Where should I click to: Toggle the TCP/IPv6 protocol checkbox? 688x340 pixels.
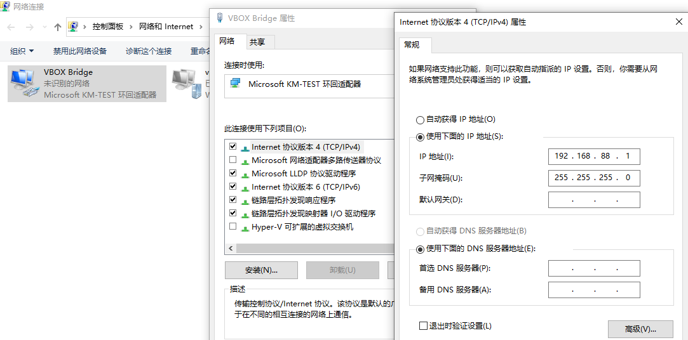pyautogui.click(x=233, y=186)
